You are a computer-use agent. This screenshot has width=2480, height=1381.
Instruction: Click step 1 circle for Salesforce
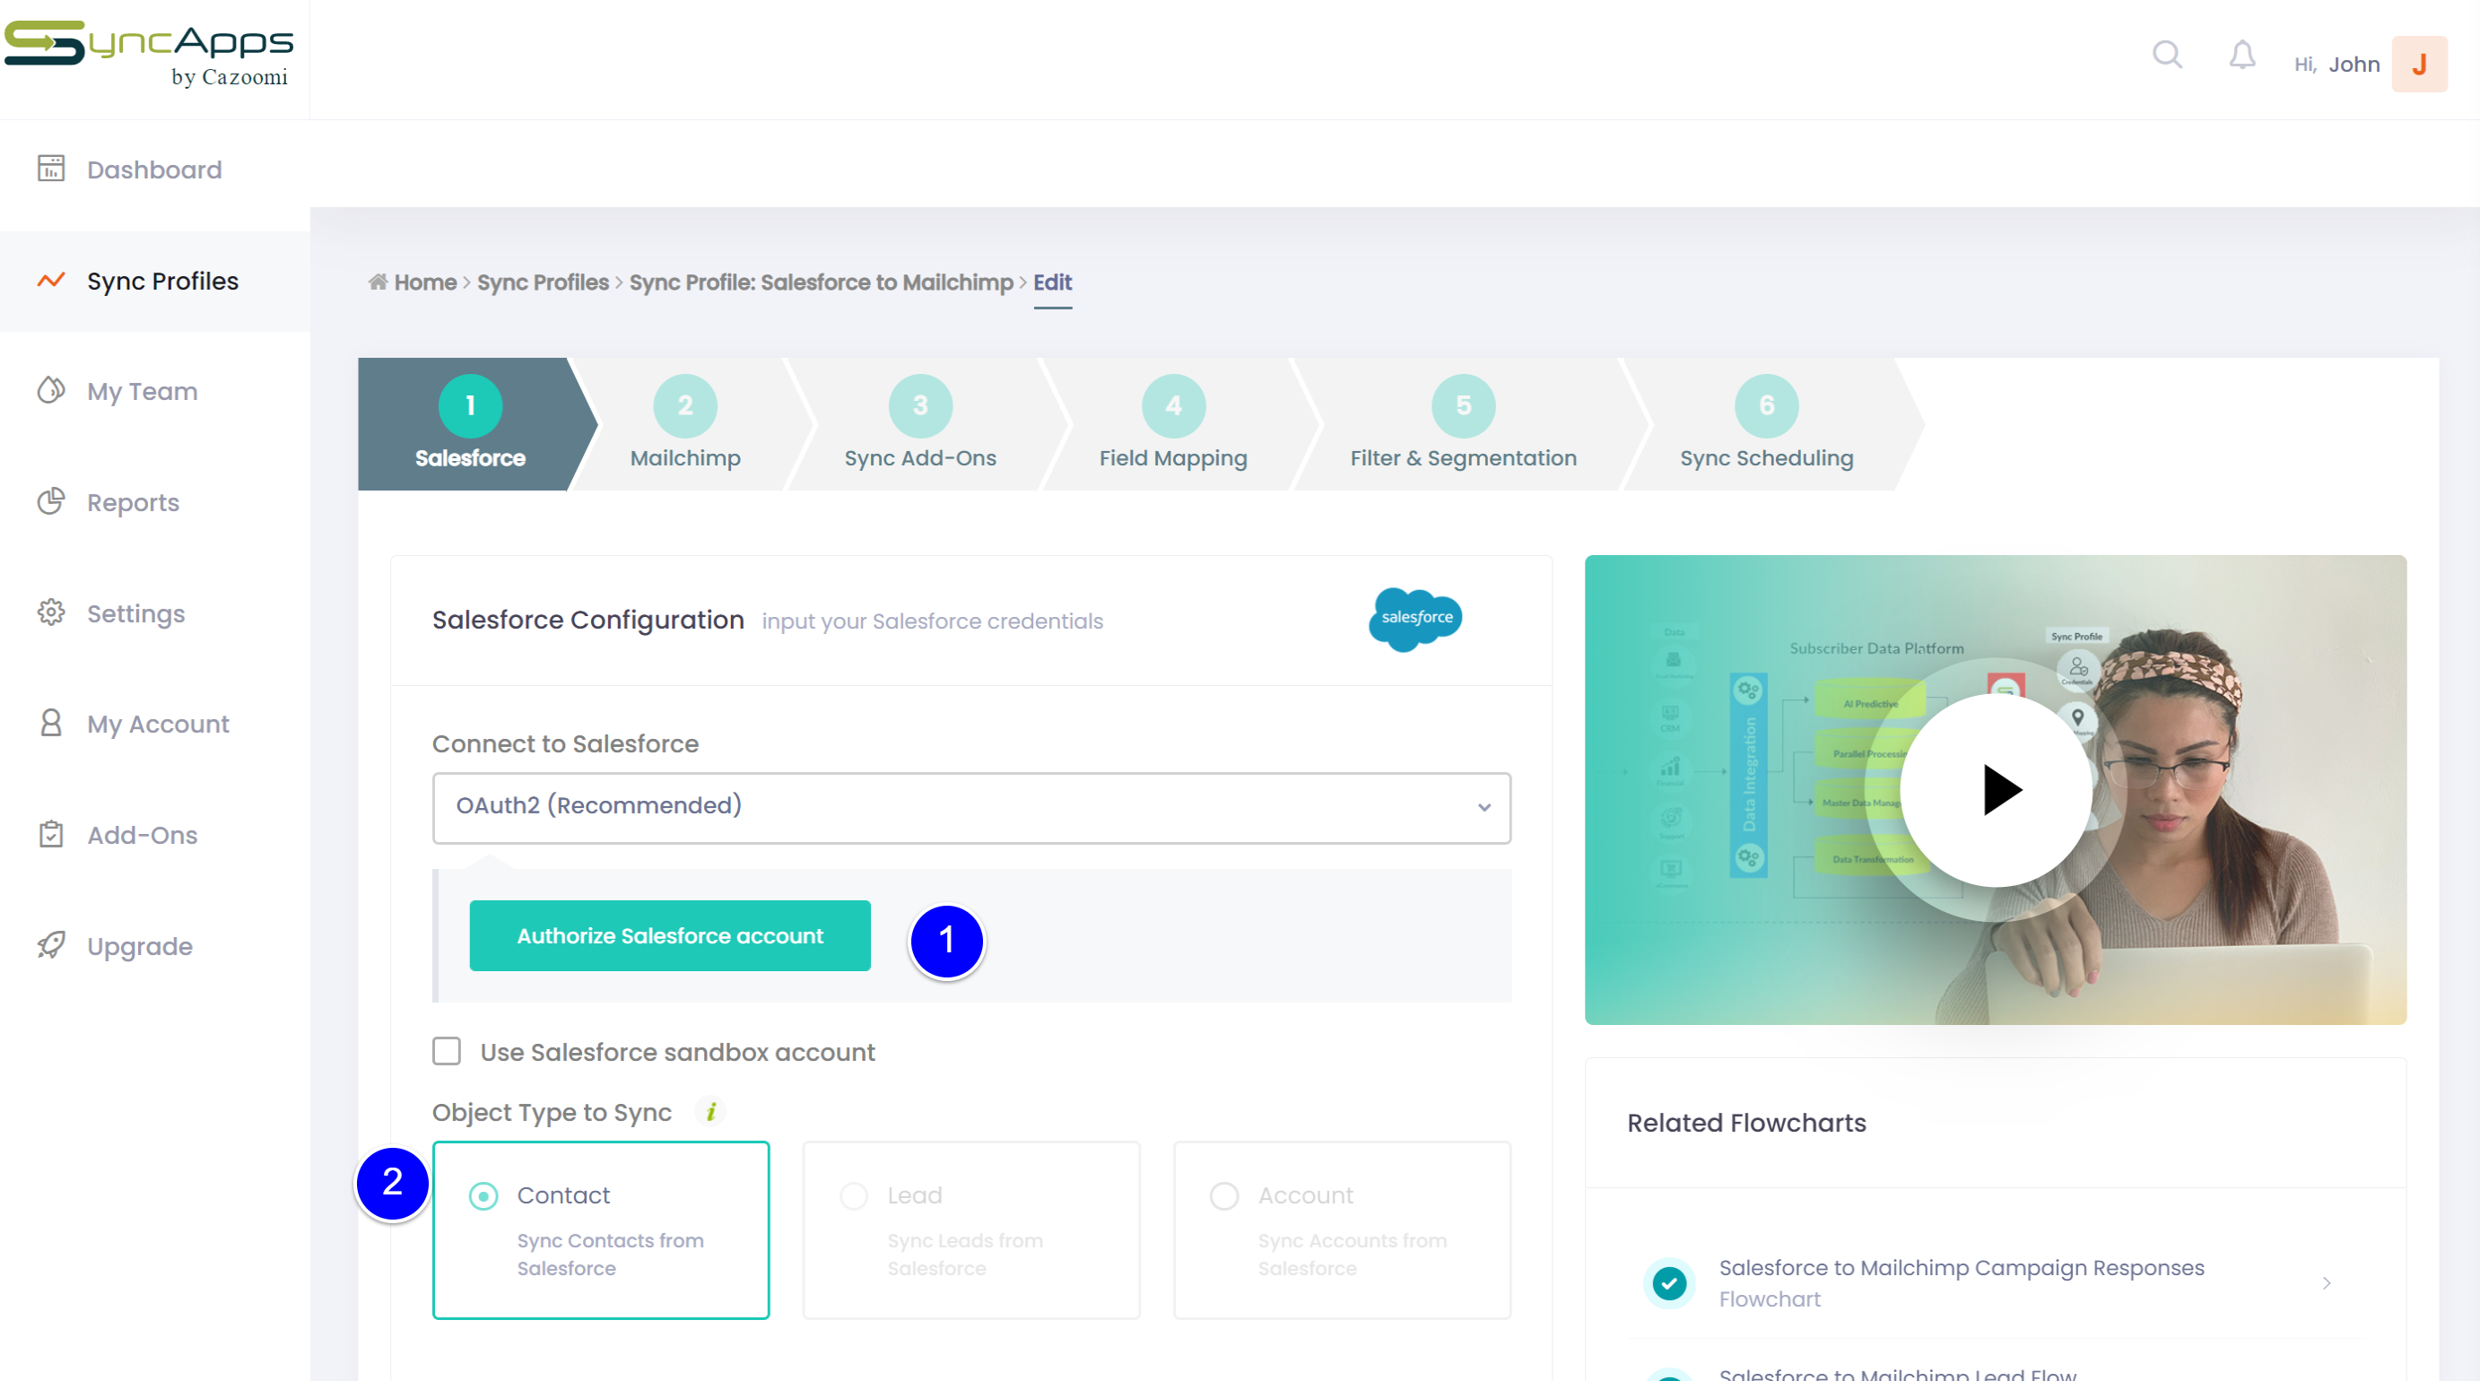[x=470, y=406]
